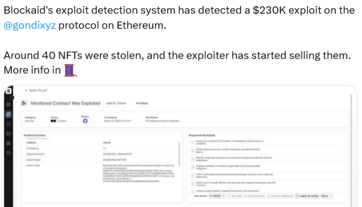Screen dimensions: 362x207
Task: Open the folder icon in sidebar
Action: 9,133
